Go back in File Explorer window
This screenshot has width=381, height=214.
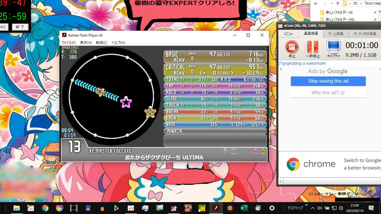316,4
